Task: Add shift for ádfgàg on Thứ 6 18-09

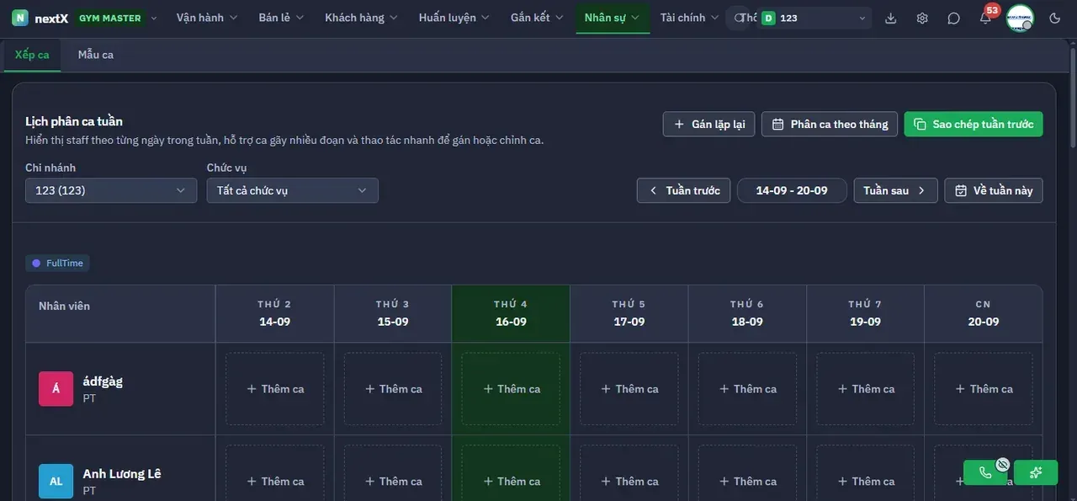Action: [747, 389]
